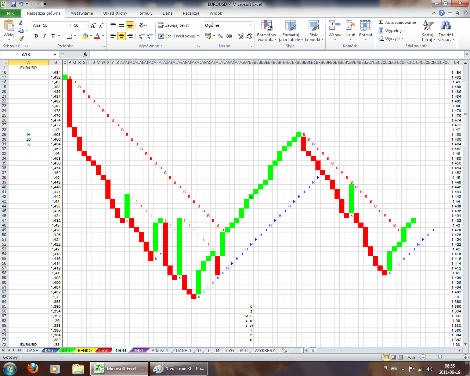Switch to Page Layout view icon
Viewport: 470px width, 376px height.
point(393,357)
